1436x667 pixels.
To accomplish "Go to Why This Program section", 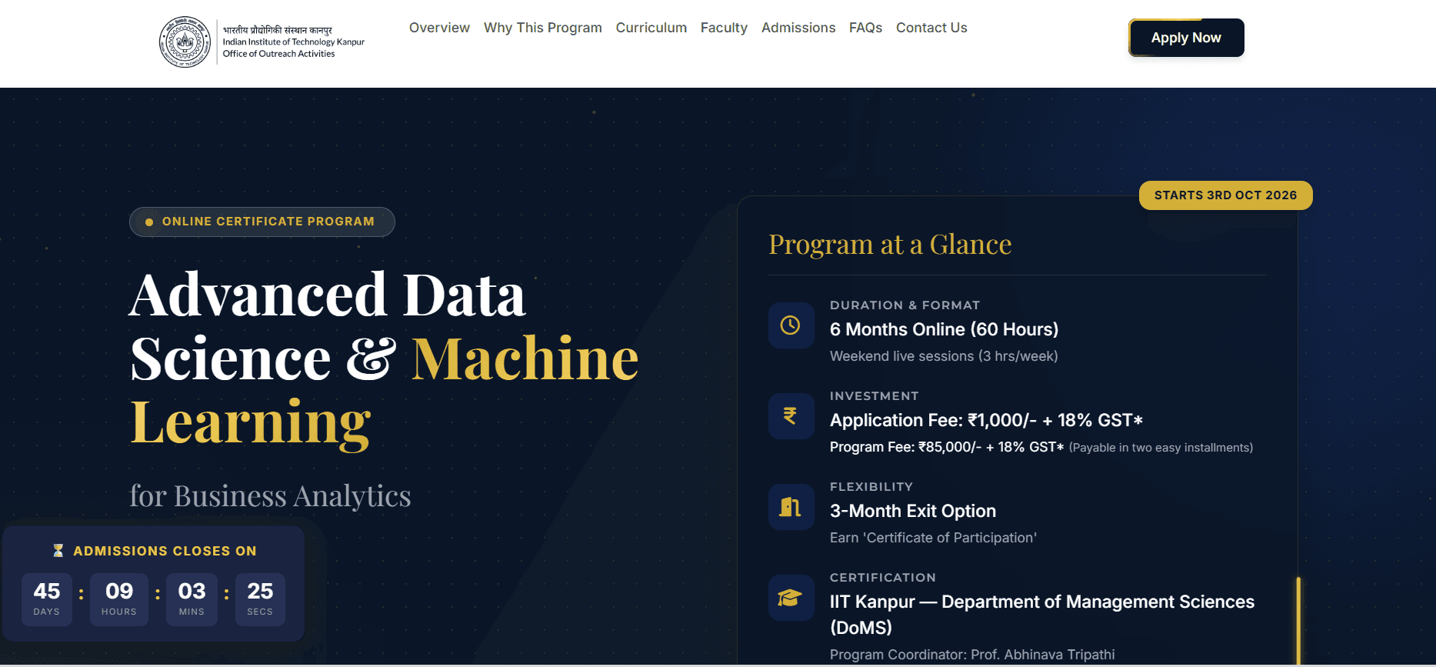I will (543, 28).
